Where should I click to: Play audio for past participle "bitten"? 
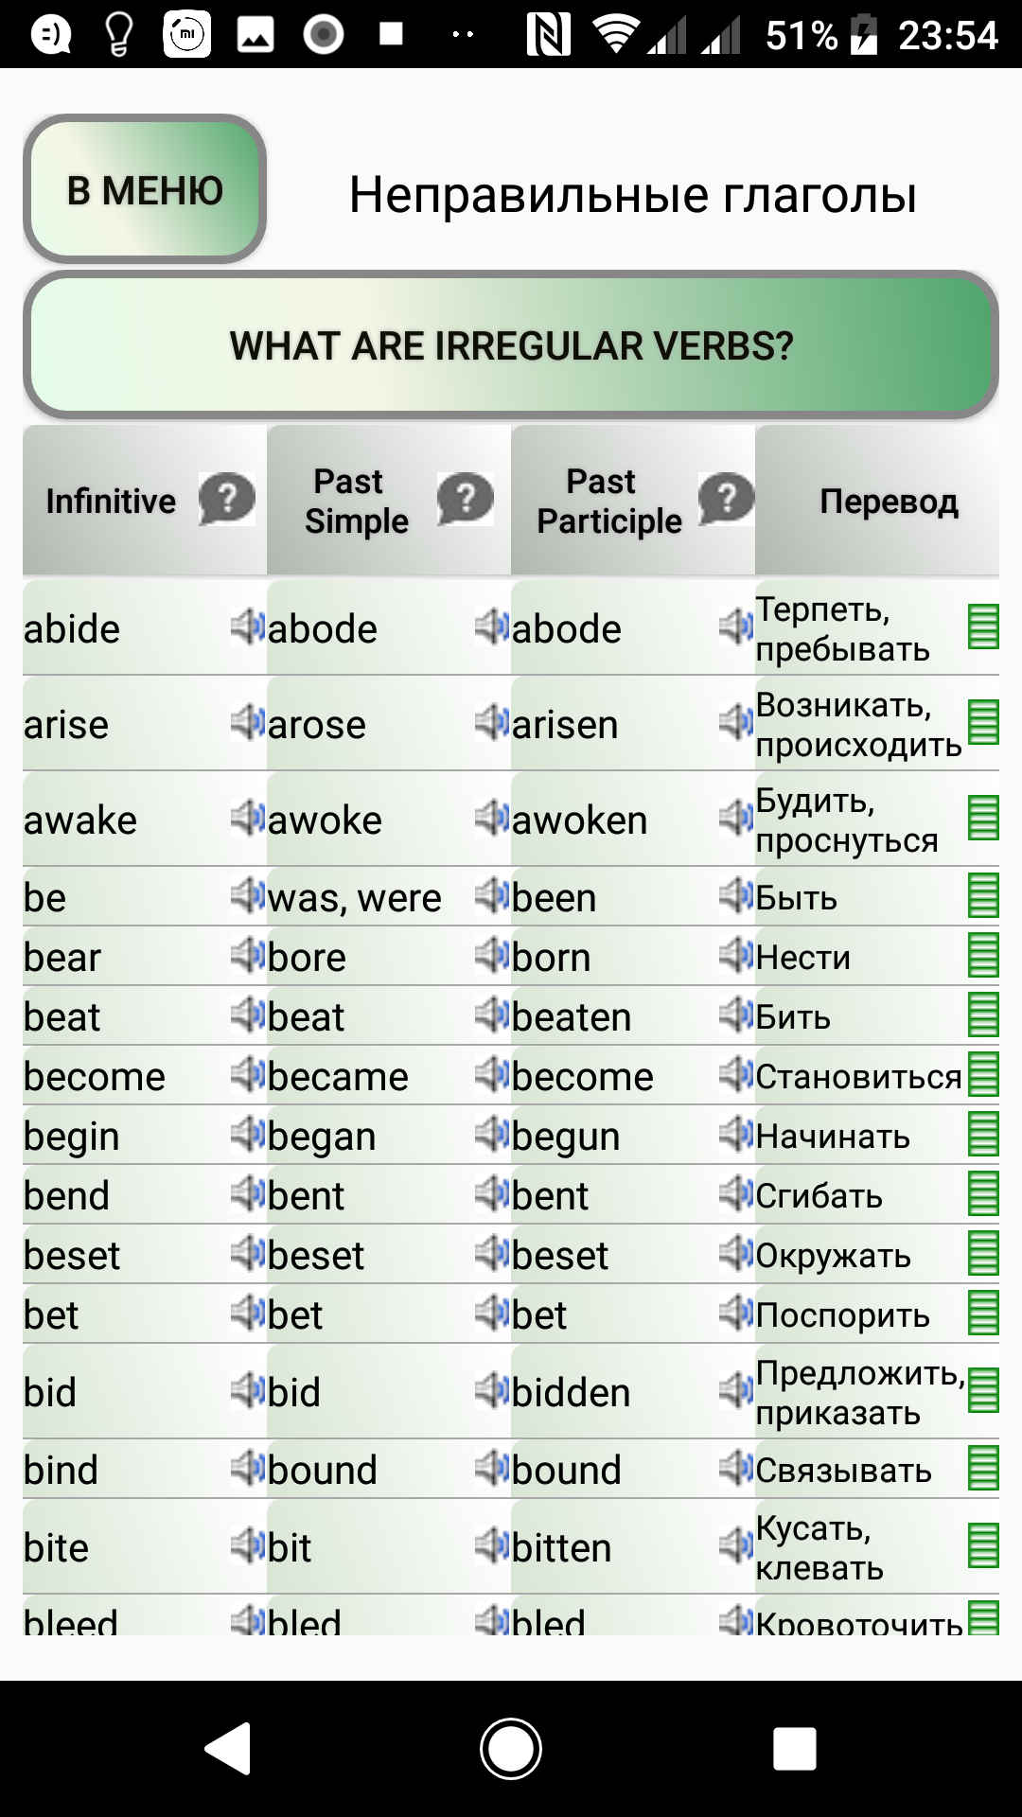tap(736, 1545)
